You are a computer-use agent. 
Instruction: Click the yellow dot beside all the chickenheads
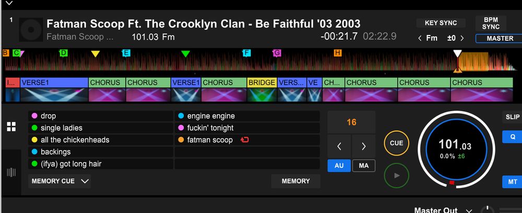coord(34,140)
